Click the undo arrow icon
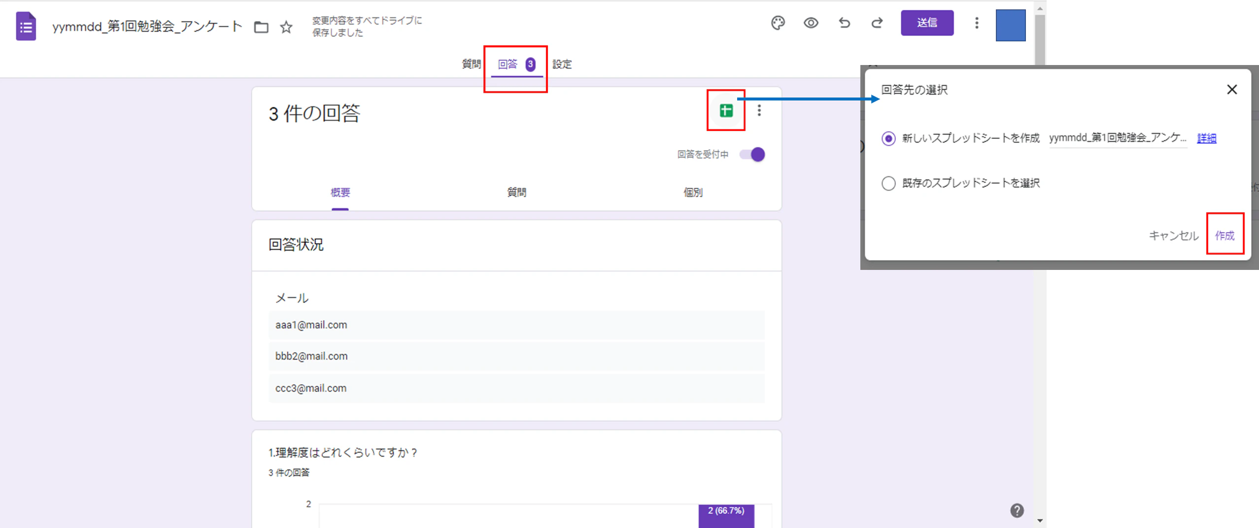Viewport: 1259px width, 528px height. (844, 23)
